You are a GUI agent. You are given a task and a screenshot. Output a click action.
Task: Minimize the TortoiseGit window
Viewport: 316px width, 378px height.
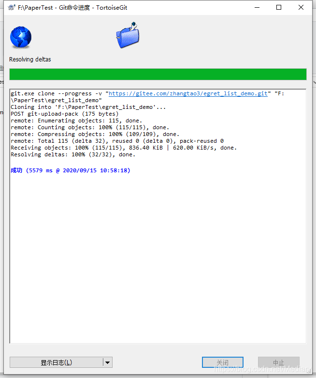257,7
